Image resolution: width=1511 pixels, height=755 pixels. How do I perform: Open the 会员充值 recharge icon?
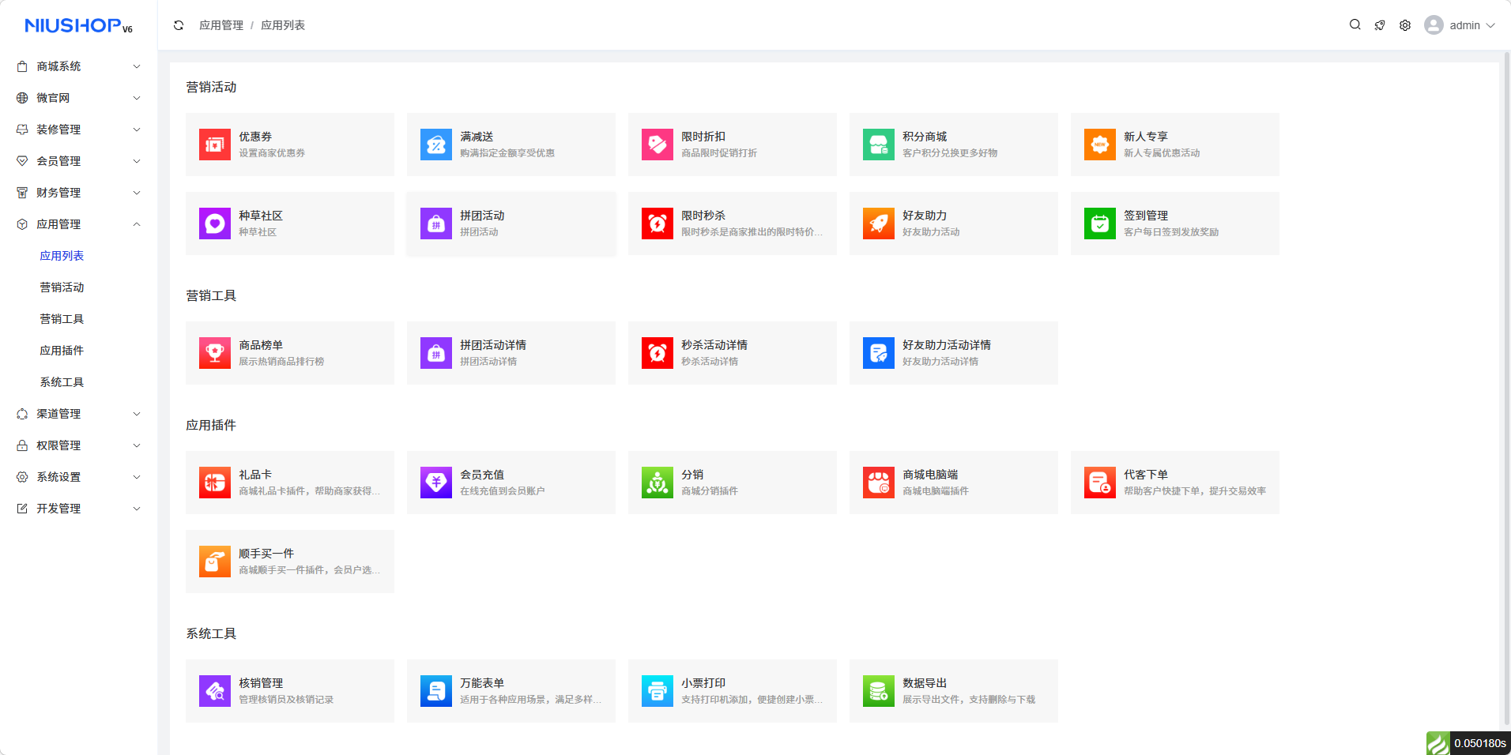click(x=436, y=483)
